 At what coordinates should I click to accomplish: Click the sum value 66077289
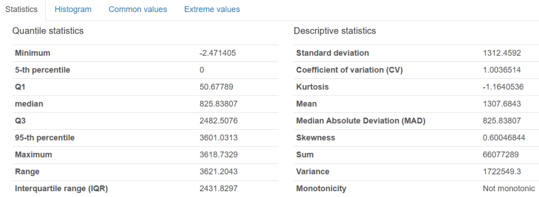click(x=501, y=154)
